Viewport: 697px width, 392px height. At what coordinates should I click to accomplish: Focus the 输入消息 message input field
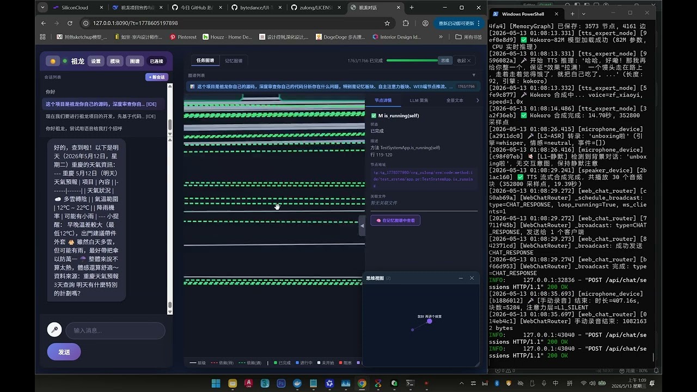pyautogui.click(x=115, y=330)
